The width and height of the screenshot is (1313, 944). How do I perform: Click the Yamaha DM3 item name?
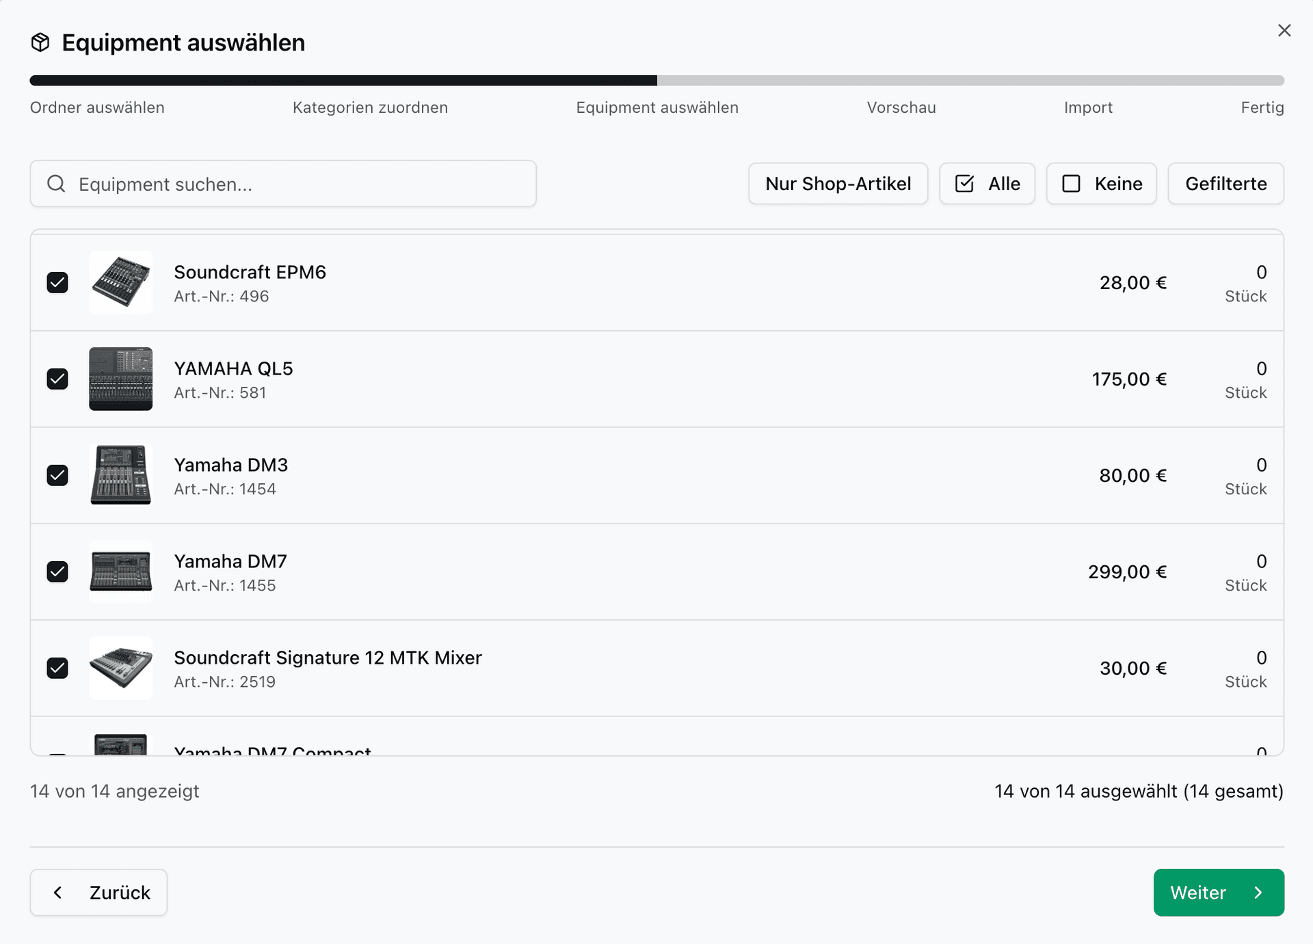[x=230, y=465]
